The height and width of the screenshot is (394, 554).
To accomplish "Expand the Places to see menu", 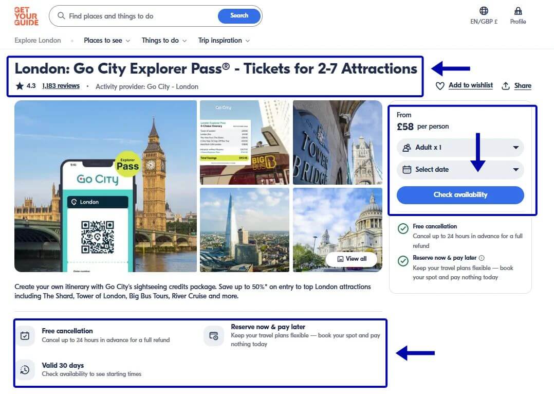I will coord(107,40).
